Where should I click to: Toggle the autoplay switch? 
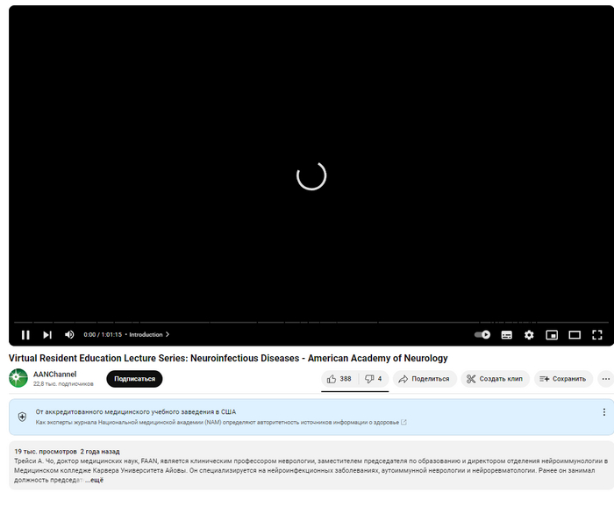[x=482, y=335]
